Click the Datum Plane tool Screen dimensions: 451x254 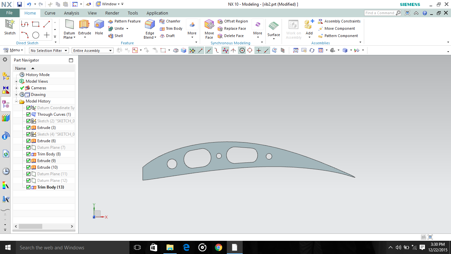[69, 29]
